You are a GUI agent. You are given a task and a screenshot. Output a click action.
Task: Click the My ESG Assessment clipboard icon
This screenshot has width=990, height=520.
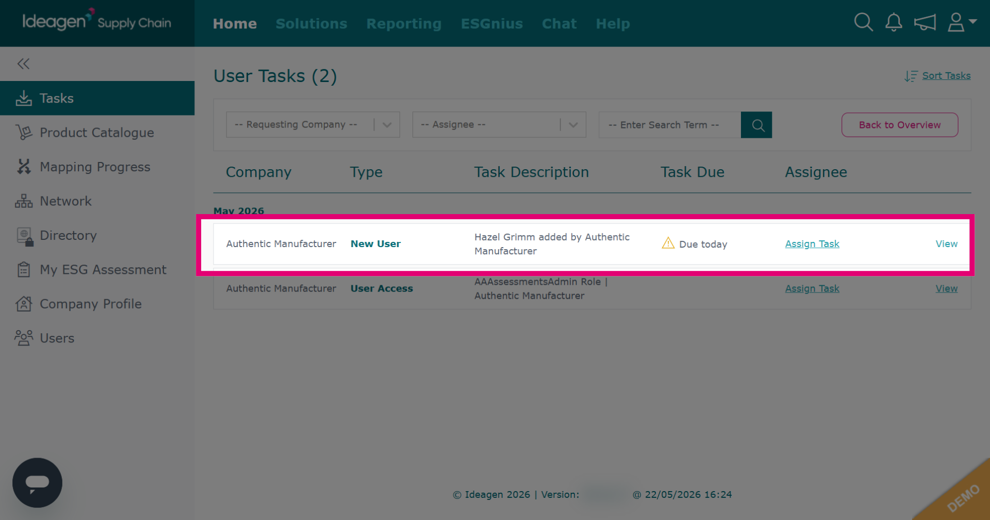click(x=24, y=269)
